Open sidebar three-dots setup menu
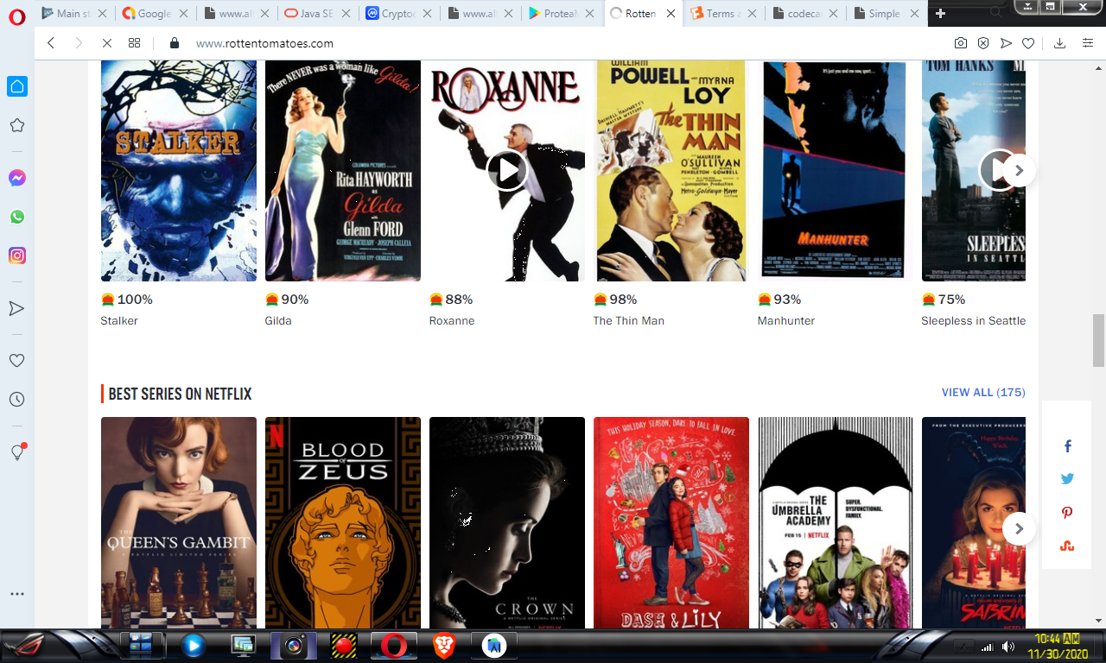The image size is (1106, 663). point(17,594)
